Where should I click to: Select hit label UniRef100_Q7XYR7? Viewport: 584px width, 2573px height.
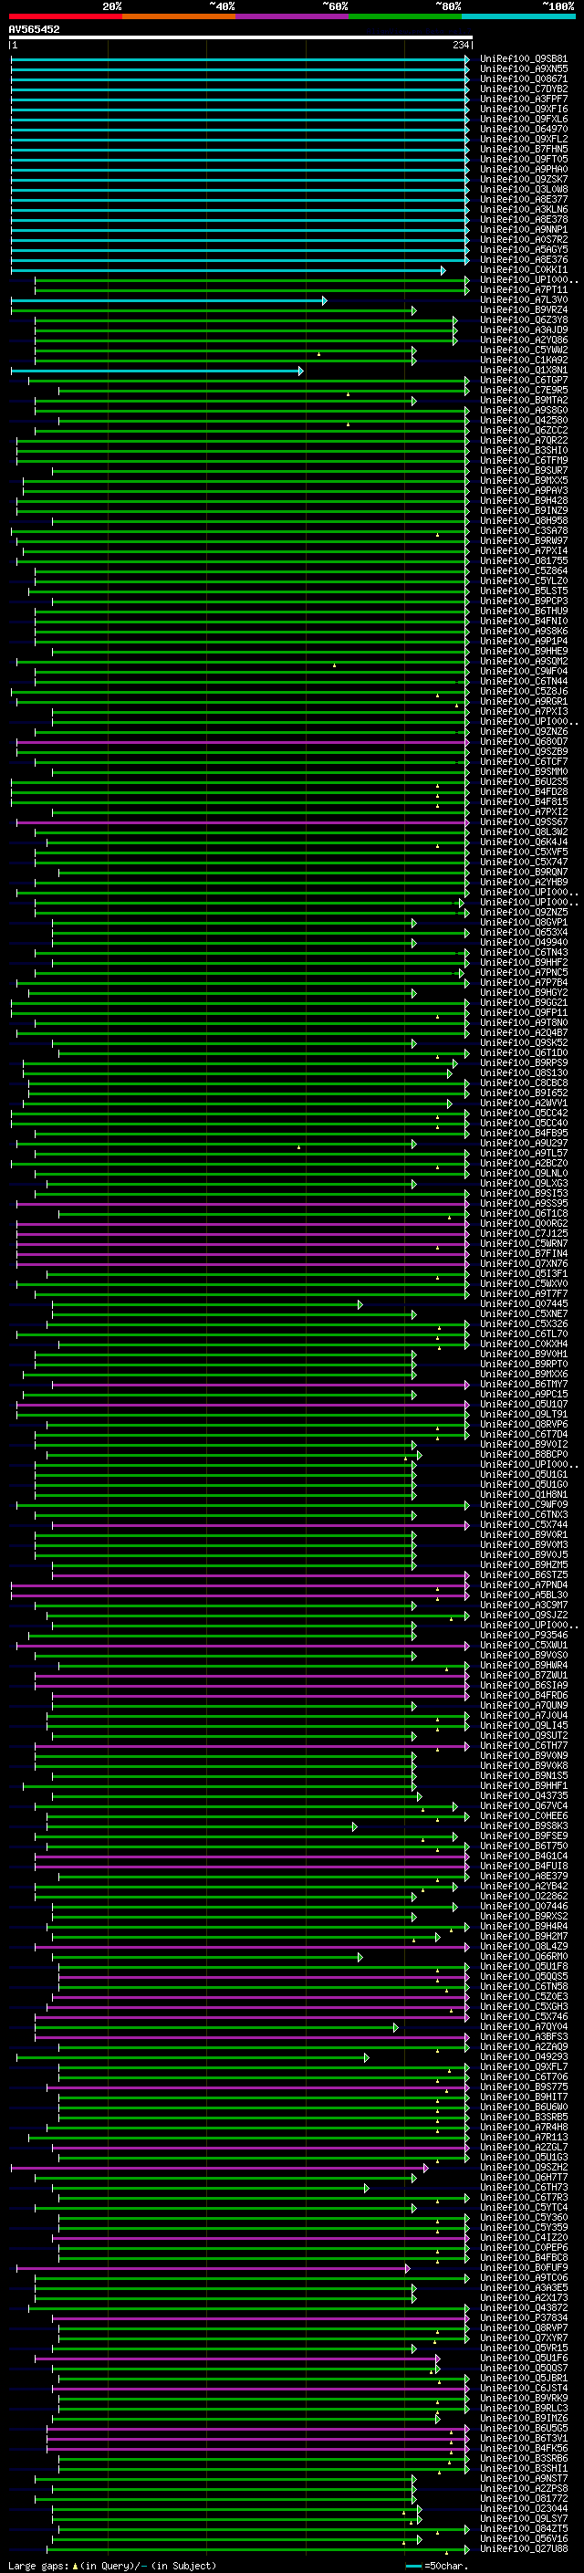click(x=524, y=2338)
